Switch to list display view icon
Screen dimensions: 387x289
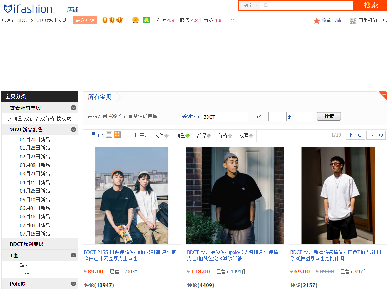109,135
